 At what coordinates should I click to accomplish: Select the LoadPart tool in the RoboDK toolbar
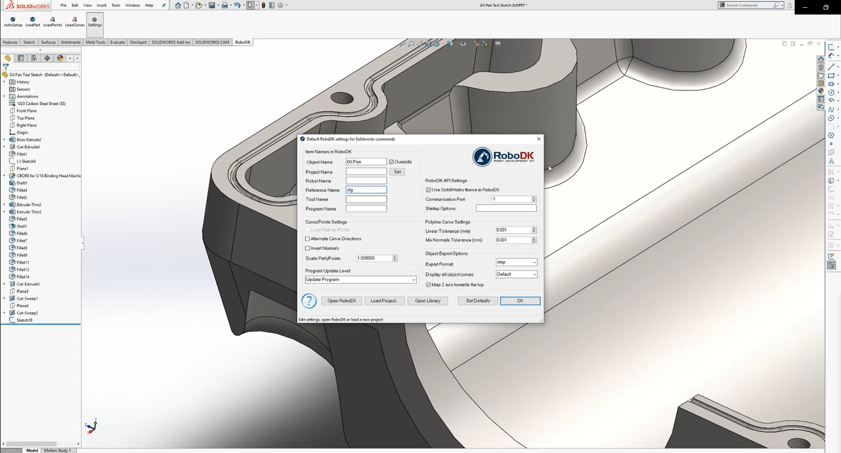(x=32, y=22)
